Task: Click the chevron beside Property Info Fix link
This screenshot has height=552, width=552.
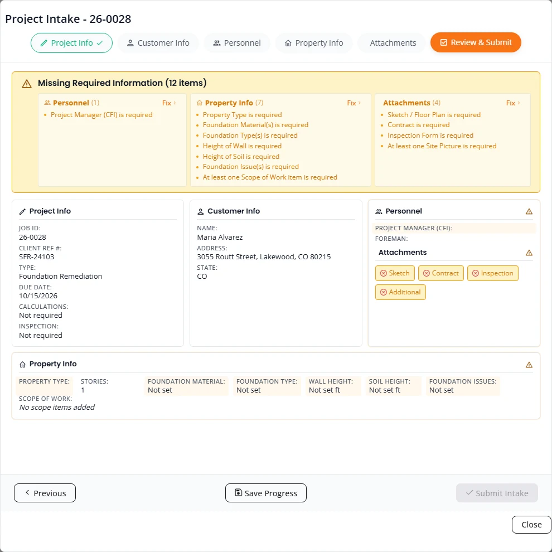Action: (x=360, y=103)
